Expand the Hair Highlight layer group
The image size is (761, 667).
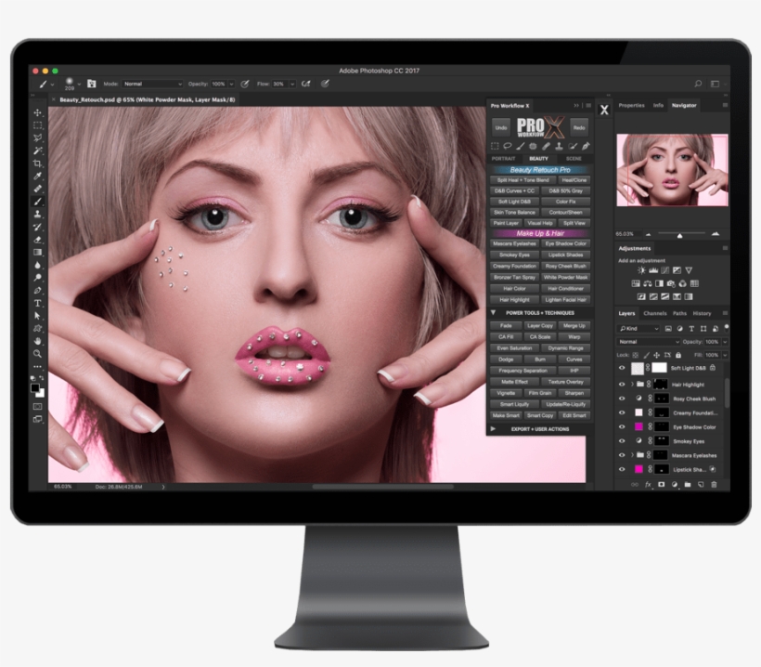(x=632, y=384)
